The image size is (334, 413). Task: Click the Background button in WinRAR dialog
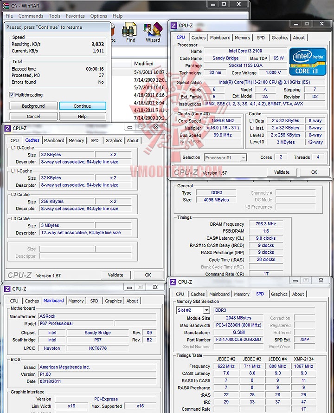tap(33, 106)
